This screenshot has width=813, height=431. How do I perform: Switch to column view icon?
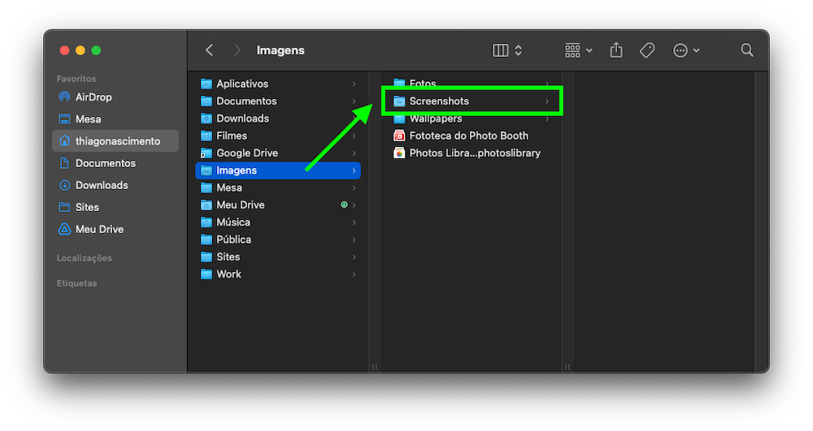[x=500, y=50]
